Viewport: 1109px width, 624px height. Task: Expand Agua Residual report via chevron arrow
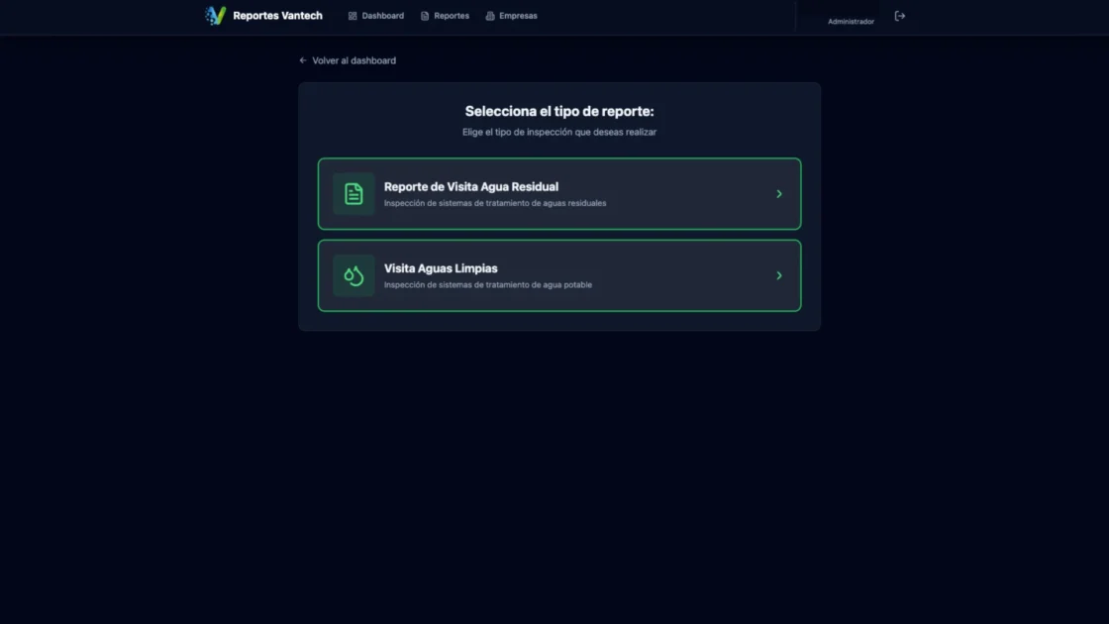(779, 194)
